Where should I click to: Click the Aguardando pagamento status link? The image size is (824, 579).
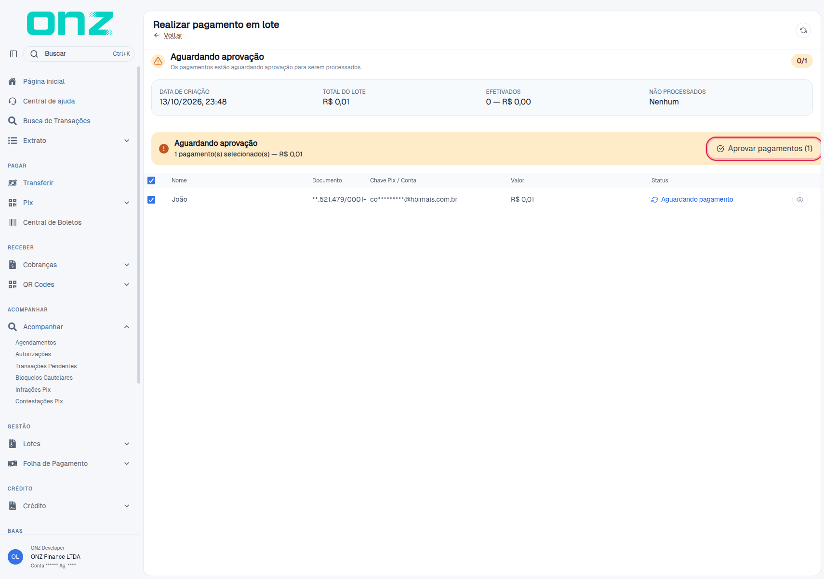tap(692, 200)
